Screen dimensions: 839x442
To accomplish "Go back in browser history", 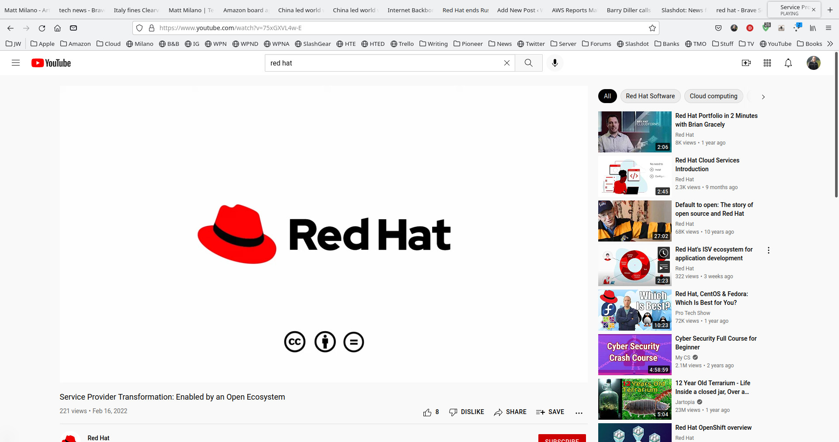I will coord(10,28).
